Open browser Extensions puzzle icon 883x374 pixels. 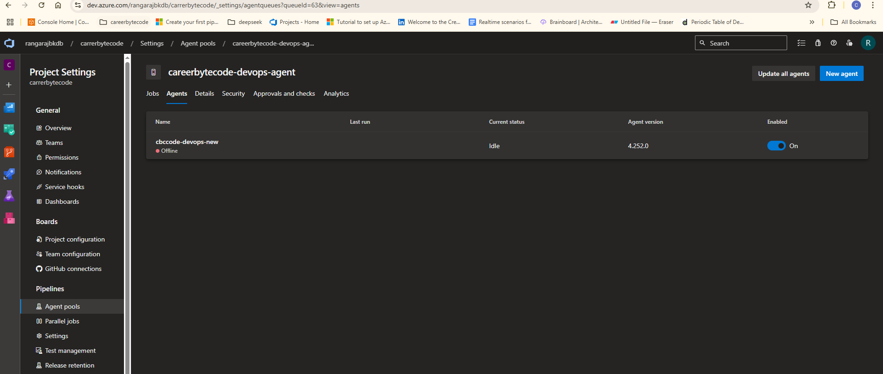coord(832,6)
